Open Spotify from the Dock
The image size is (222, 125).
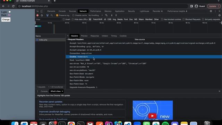point(165,124)
